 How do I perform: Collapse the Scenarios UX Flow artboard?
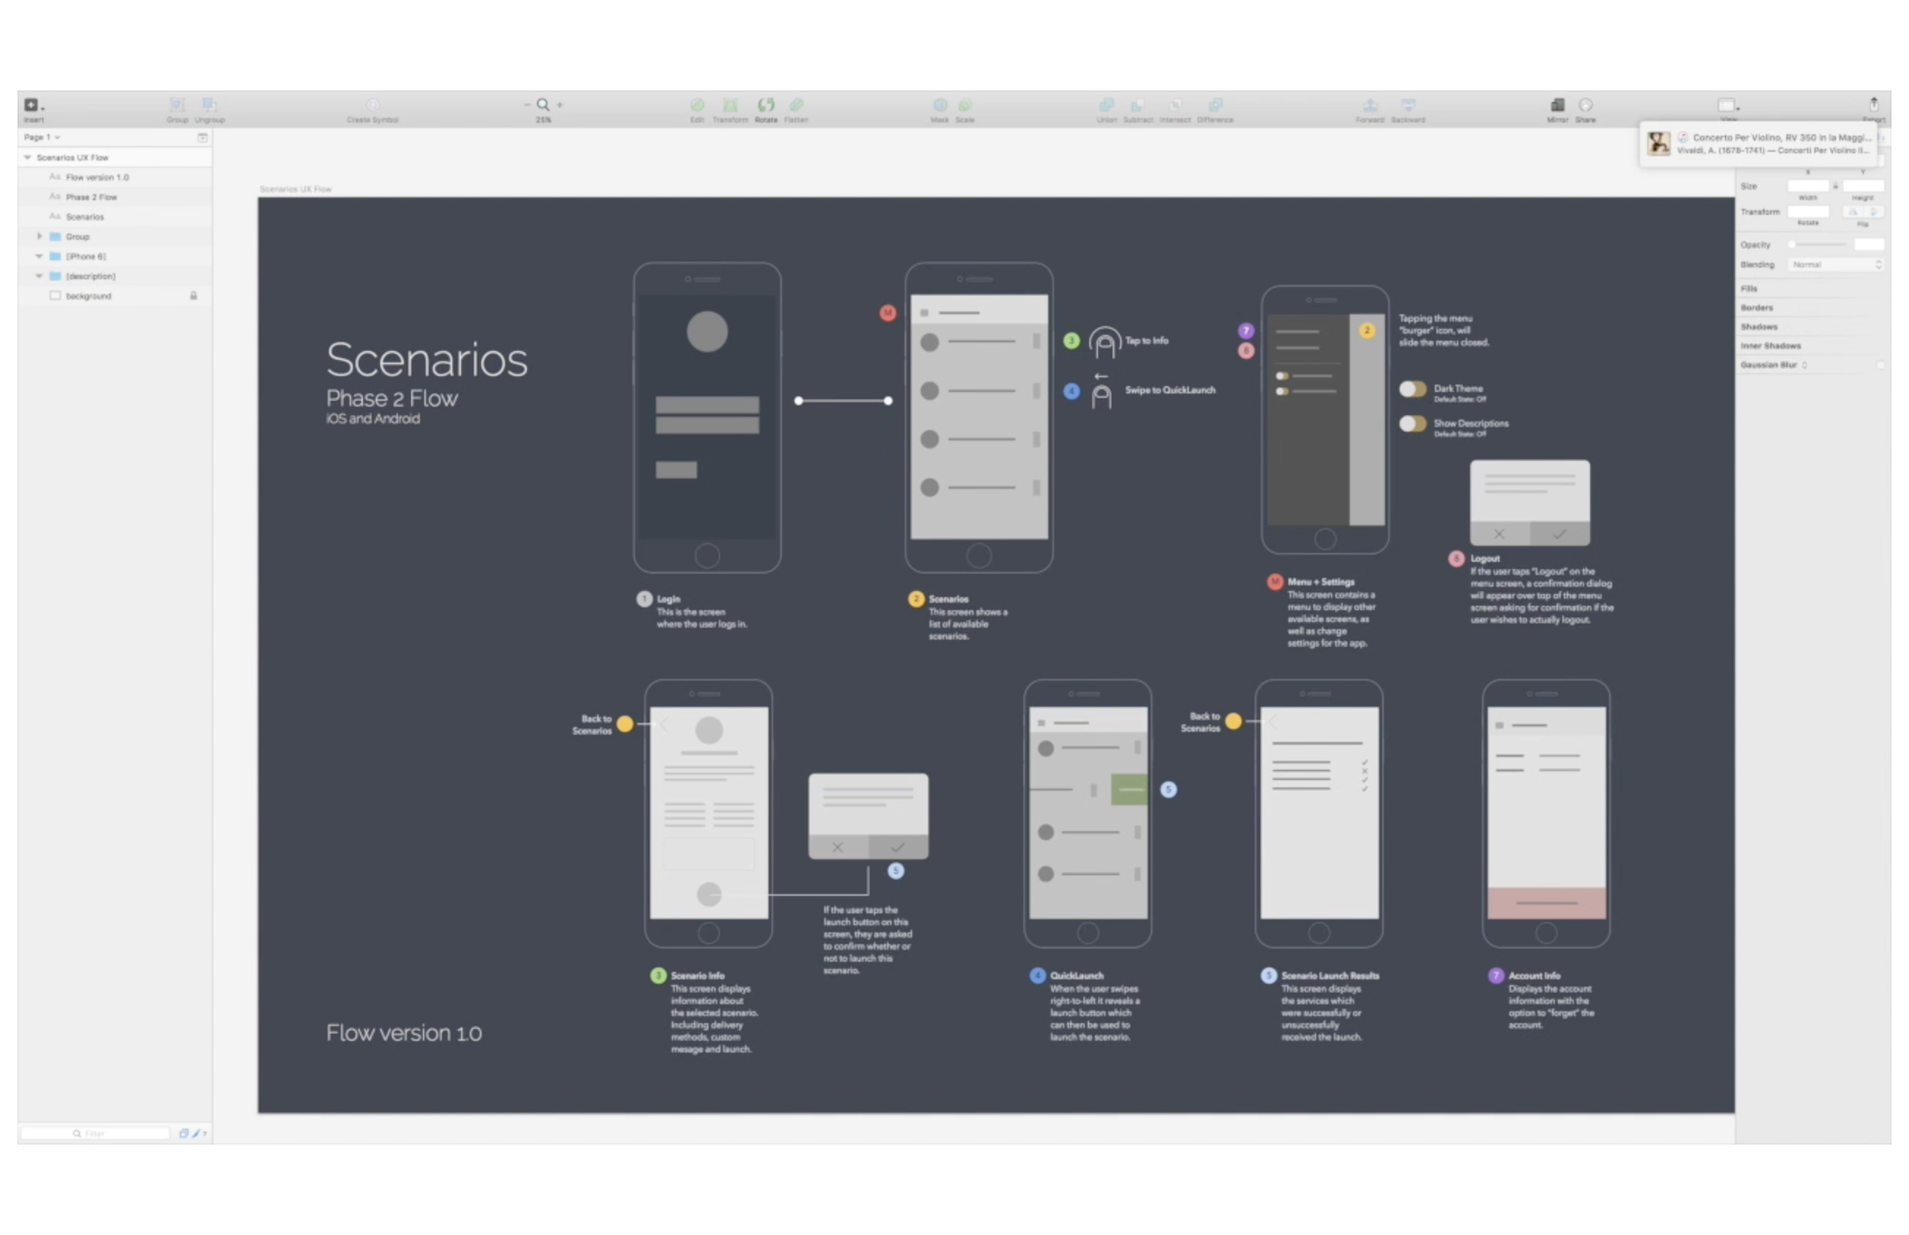27,158
